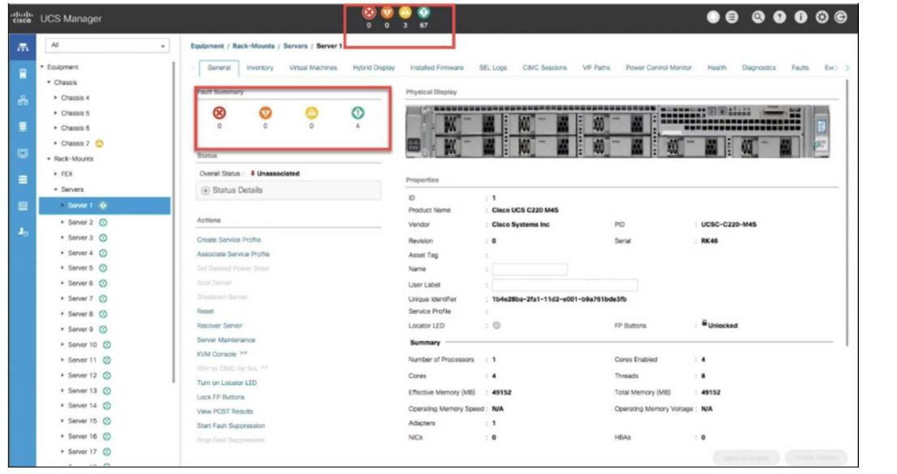Click the critical fault icon in Fault Summary
Viewport: 897px width, 474px height.
[219, 113]
